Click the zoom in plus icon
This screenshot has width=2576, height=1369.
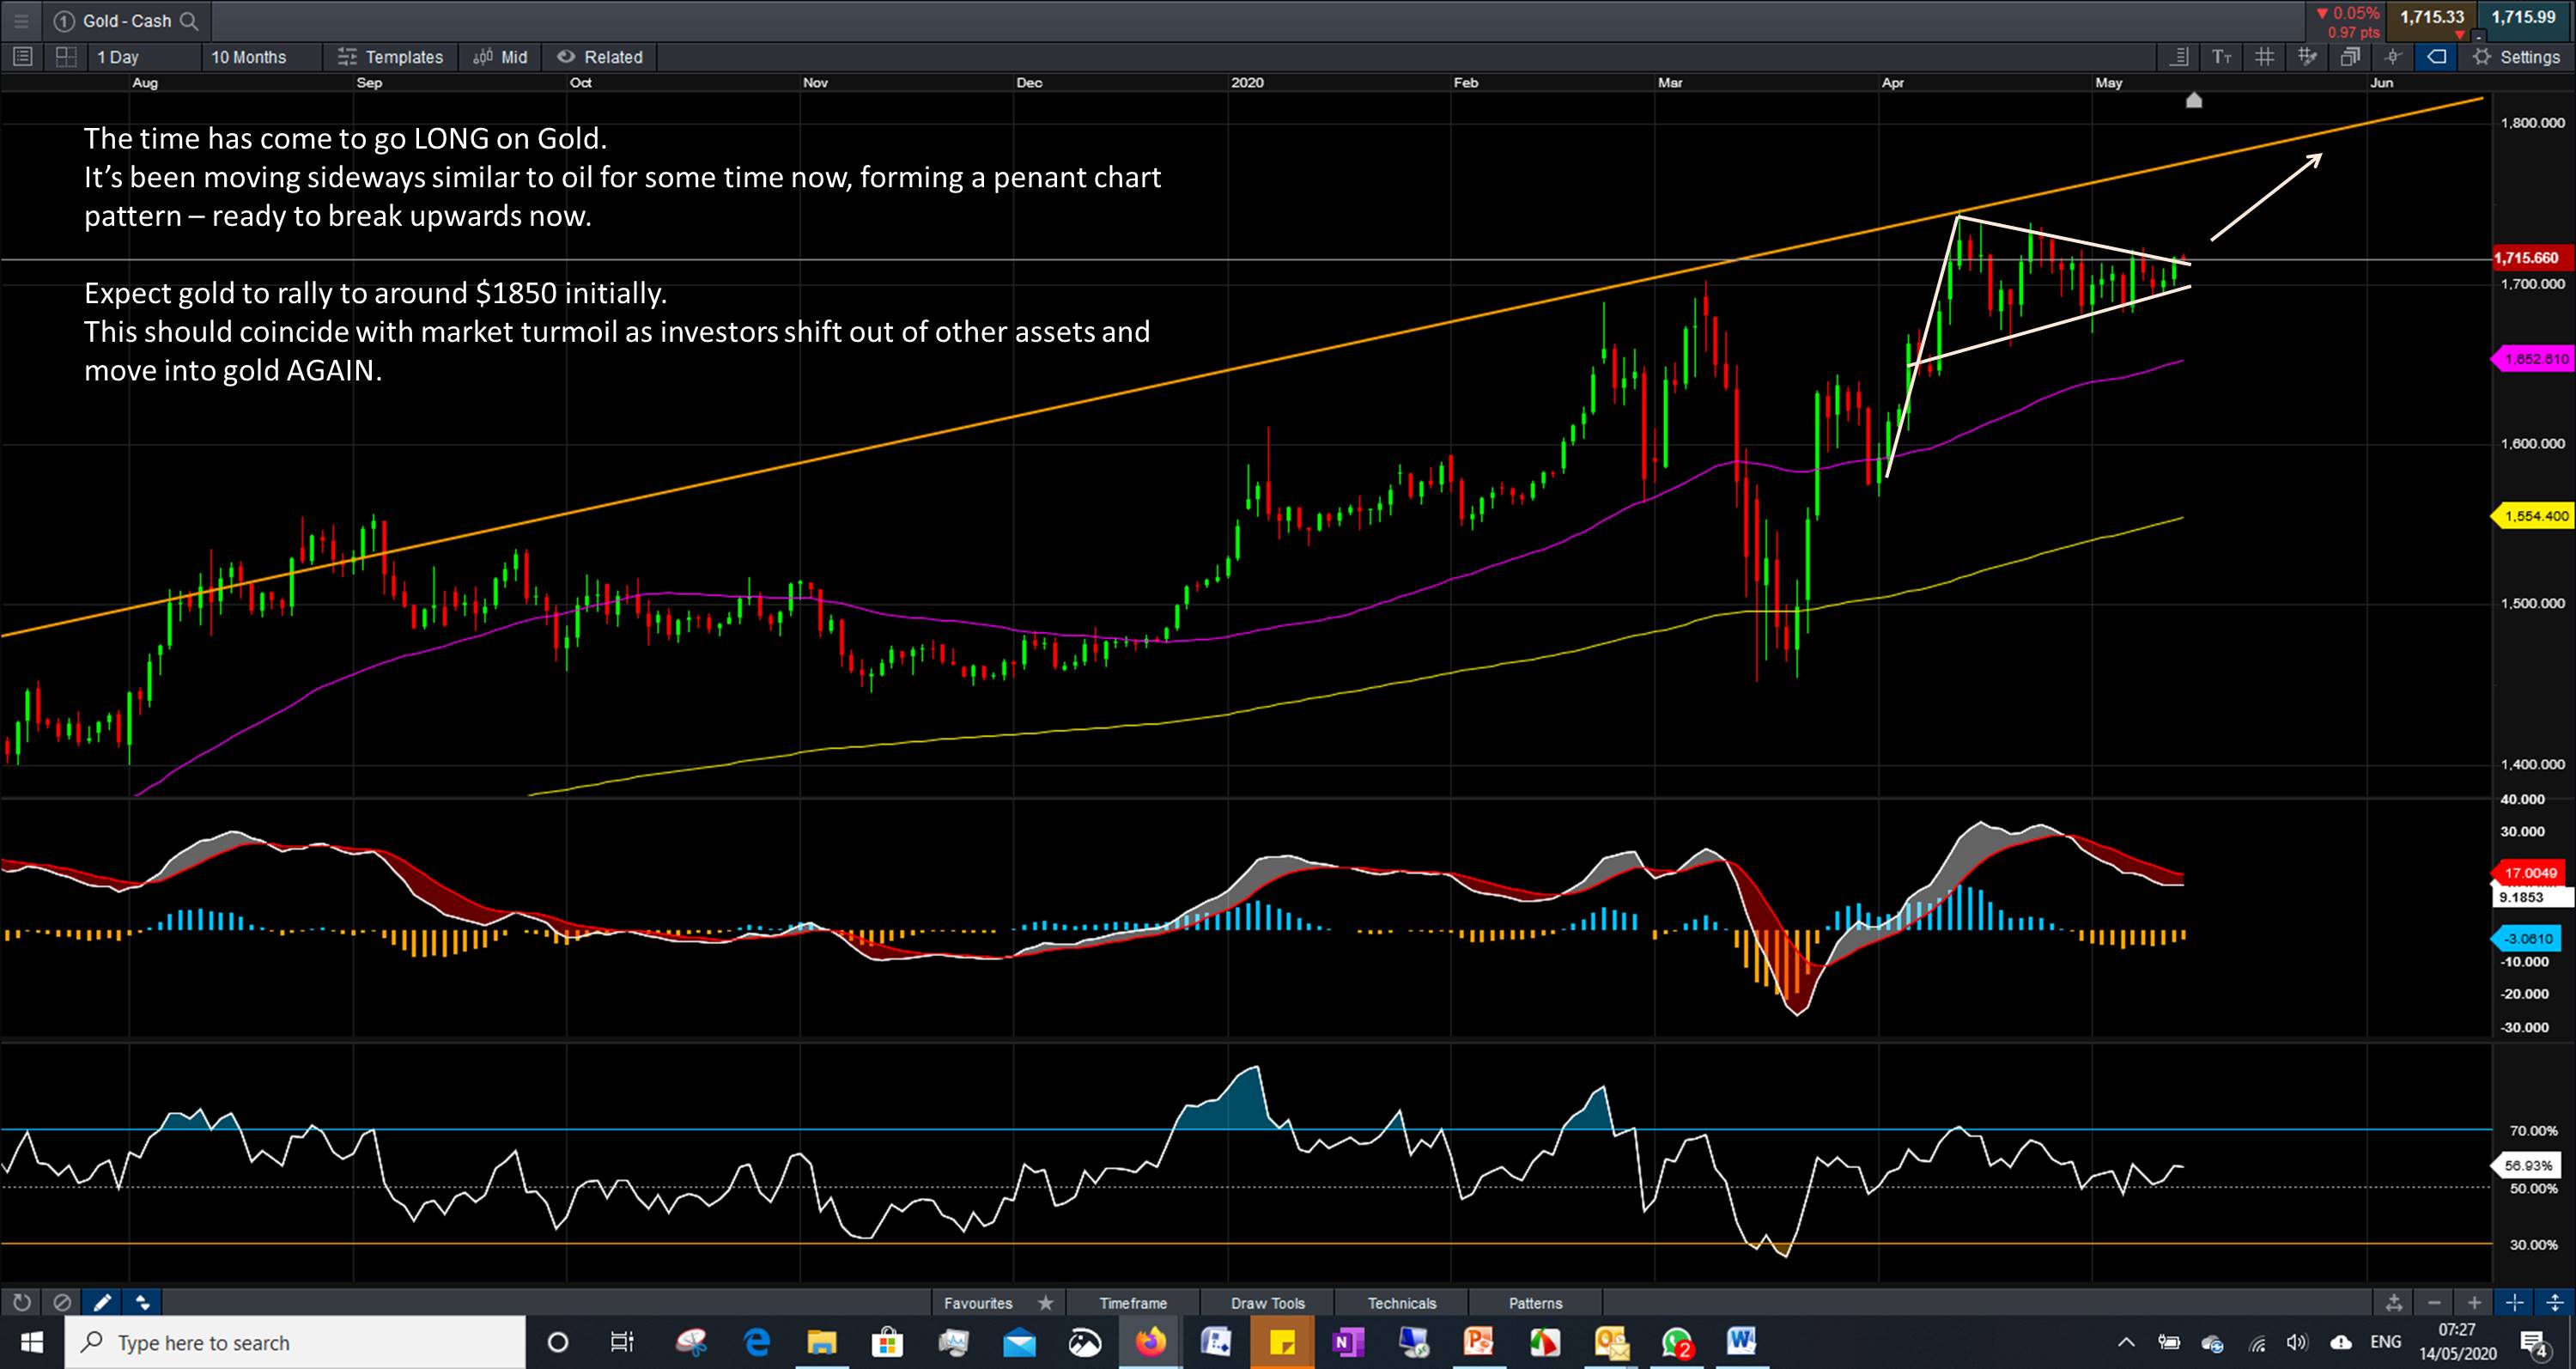point(2474,1302)
